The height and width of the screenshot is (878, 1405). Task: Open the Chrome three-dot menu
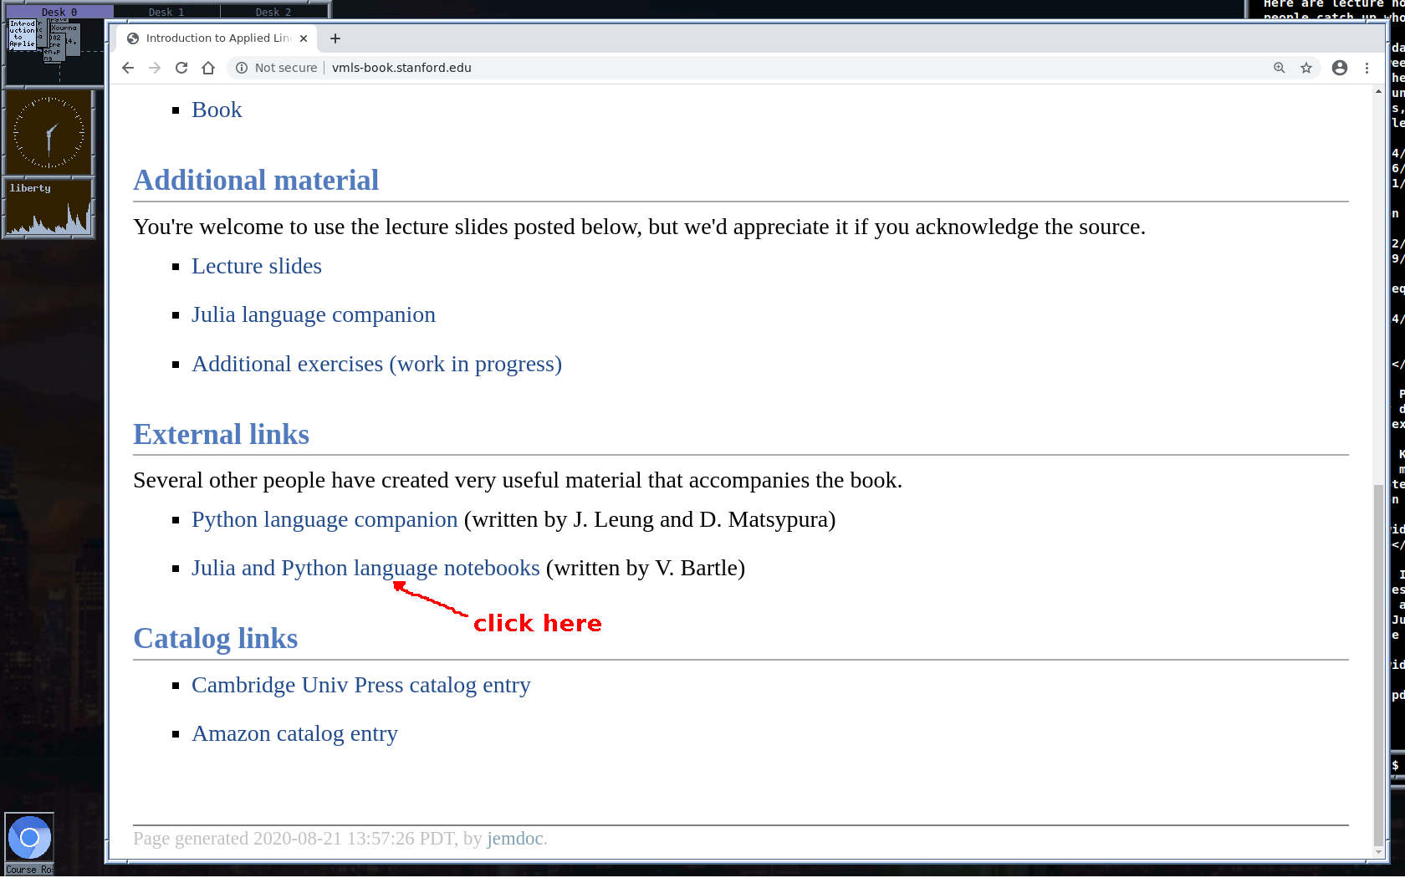coord(1367,68)
